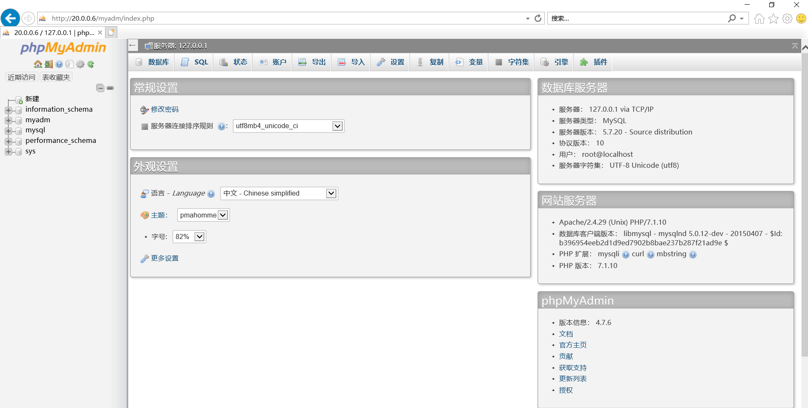Switch to the 字符集 tab
Screen dimensions: 808x408
tap(512, 62)
